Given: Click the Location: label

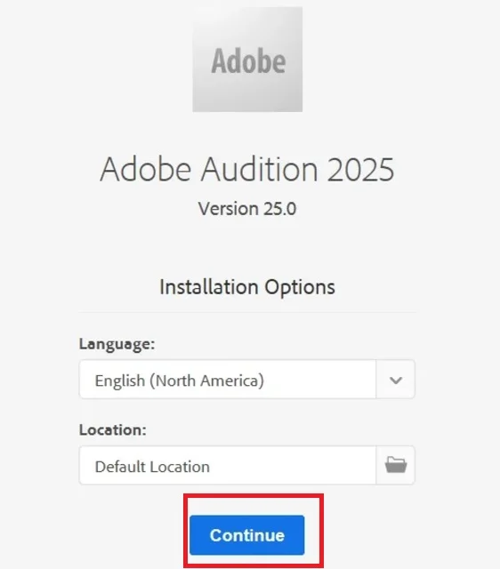Looking at the screenshot, I should pos(113,430).
